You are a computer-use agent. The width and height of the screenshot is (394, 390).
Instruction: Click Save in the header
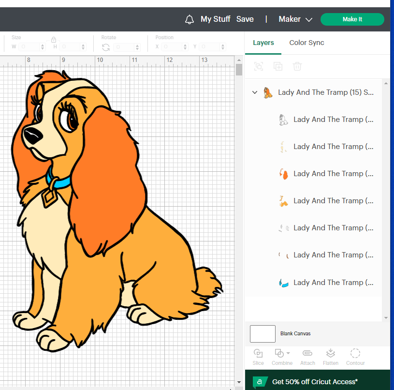click(x=245, y=19)
